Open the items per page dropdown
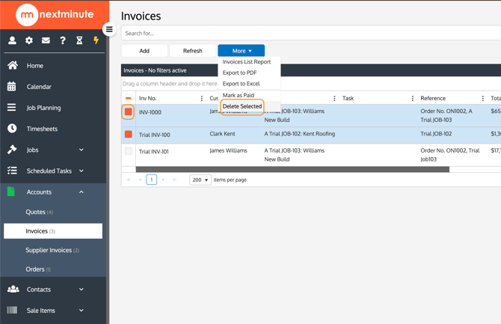The width and height of the screenshot is (501, 324). pos(200,180)
